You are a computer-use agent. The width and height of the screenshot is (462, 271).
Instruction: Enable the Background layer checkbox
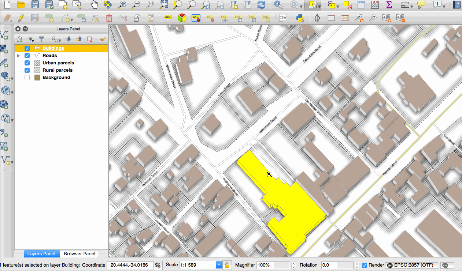[x=27, y=78]
